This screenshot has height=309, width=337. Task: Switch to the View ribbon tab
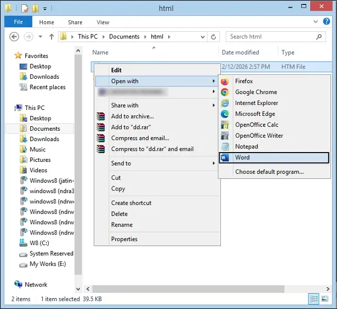pos(102,22)
